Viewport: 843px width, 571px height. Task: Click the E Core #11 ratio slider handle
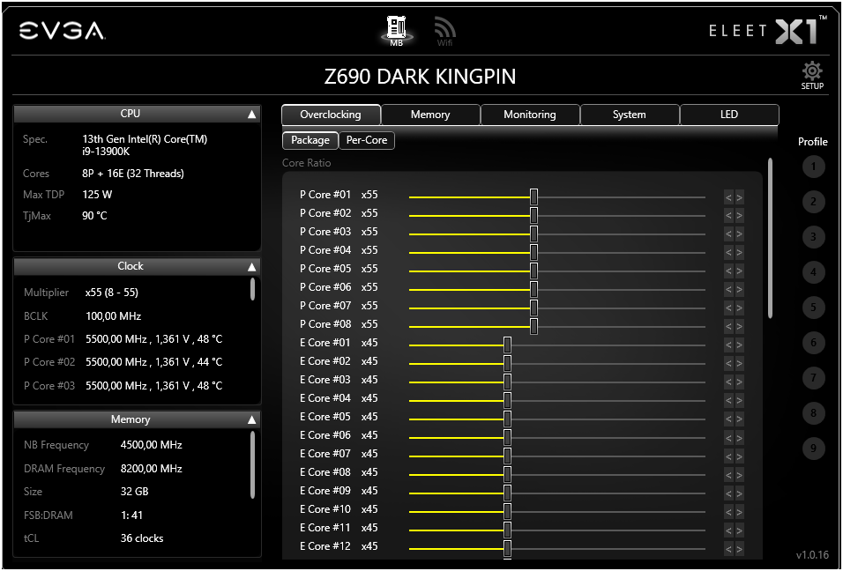(x=507, y=530)
